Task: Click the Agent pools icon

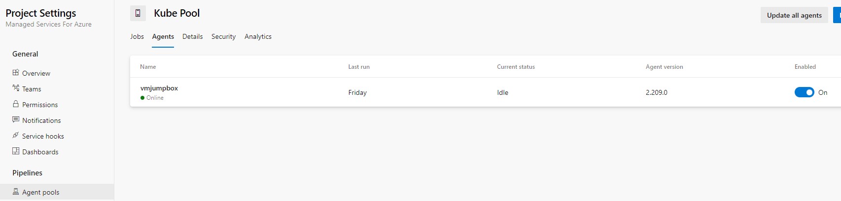Action: pyautogui.click(x=16, y=192)
